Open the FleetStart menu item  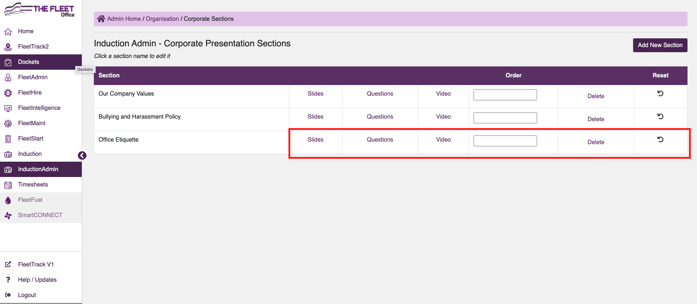click(x=41, y=139)
